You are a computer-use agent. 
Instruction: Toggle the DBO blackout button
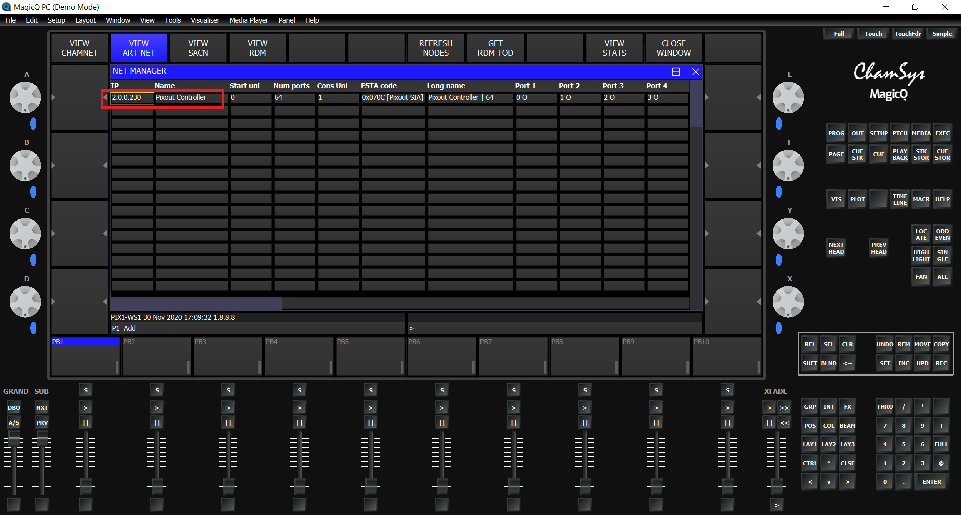[x=14, y=408]
